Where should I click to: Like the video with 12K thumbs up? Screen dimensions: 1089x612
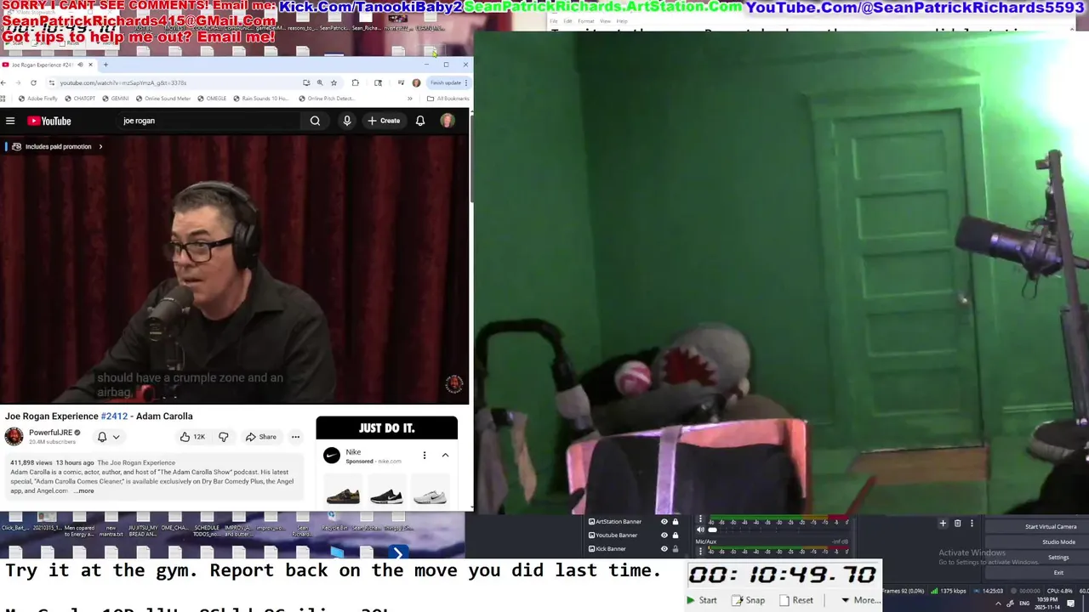click(191, 437)
